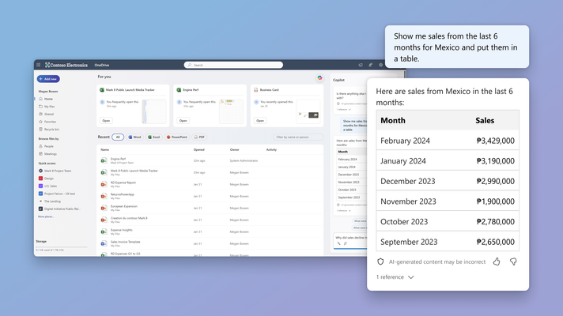This screenshot has width=563, height=316.
Task: Open the Copilot colorful button
Action: coord(319,78)
